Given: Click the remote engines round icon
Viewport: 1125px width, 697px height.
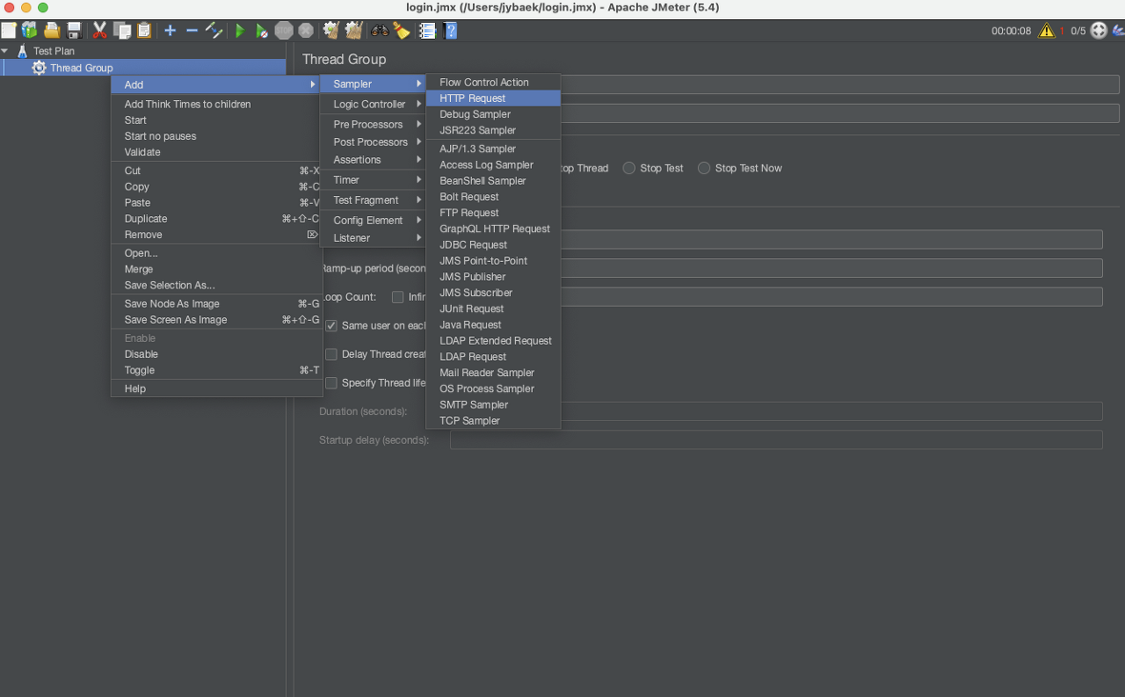Looking at the screenshot, I should point(1099,31).
